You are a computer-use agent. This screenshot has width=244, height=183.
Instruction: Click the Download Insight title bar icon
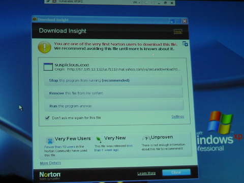[35, 19]
